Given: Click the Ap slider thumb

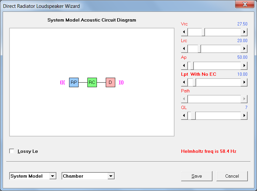Looking at the screenshot, I should coord(192,66).
